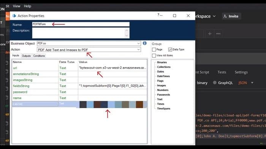Expand the DateTimes tree item

tap(163, 76)
